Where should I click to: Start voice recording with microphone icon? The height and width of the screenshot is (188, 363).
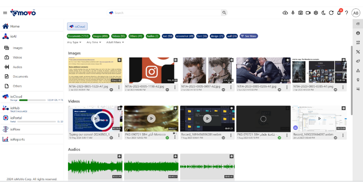pos(293,13)
